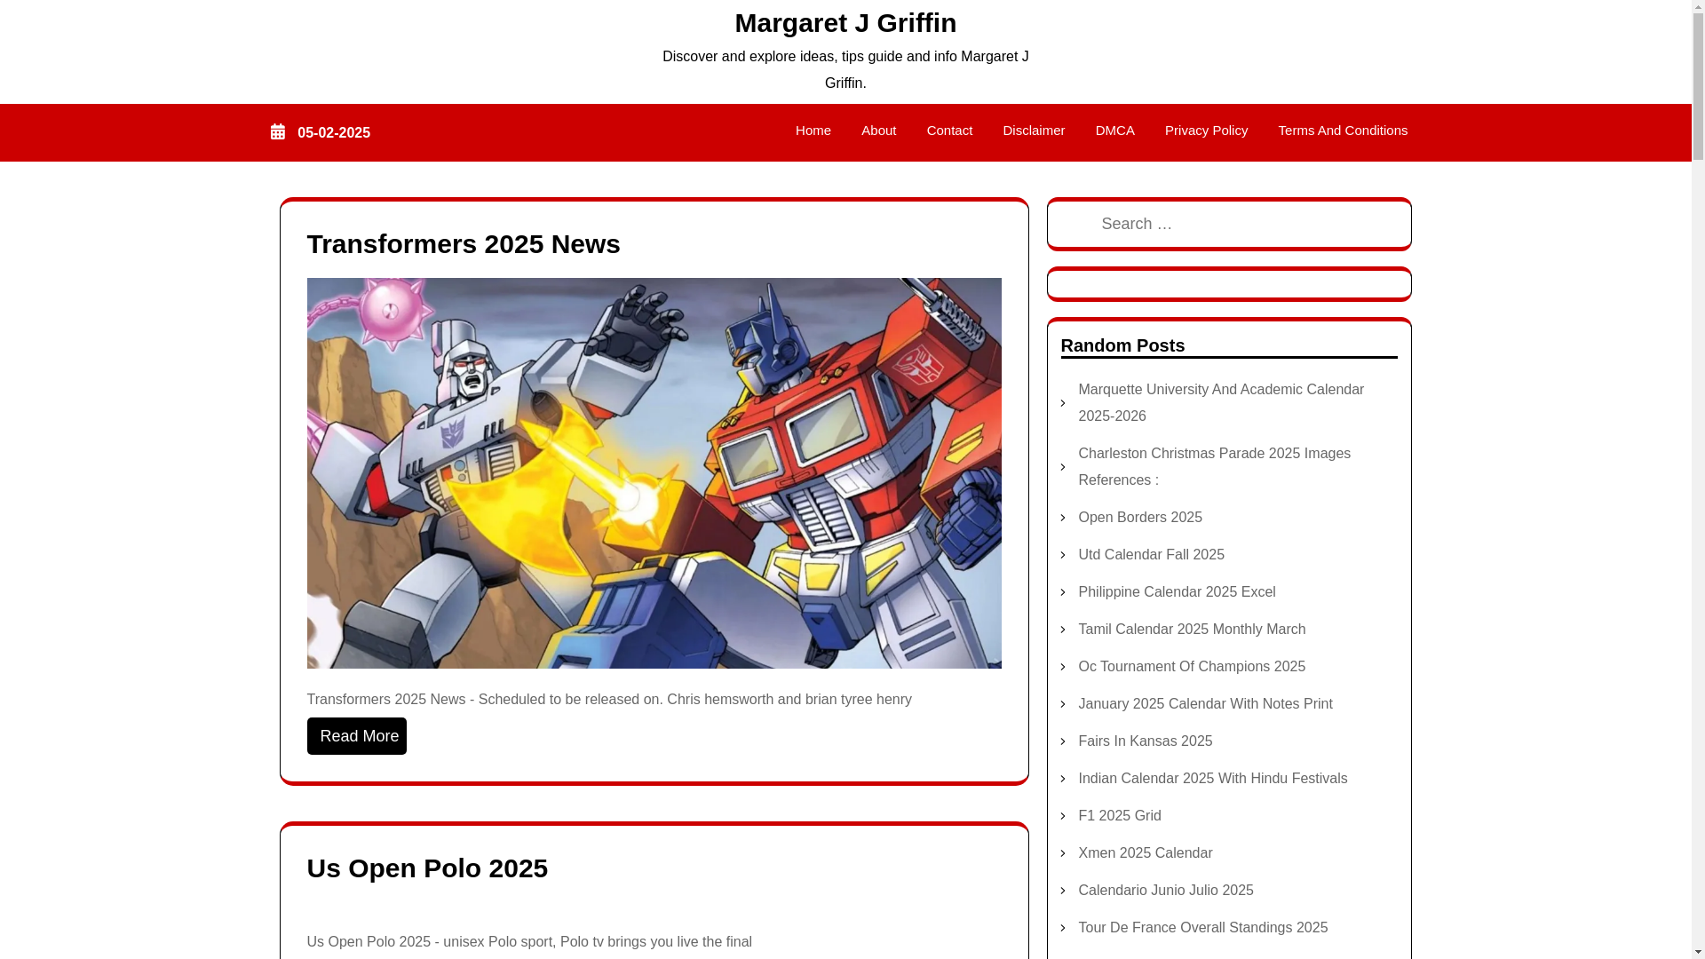
Task: Open Calendario Junio Julio 2025 link
Action: coord(1165,891)
